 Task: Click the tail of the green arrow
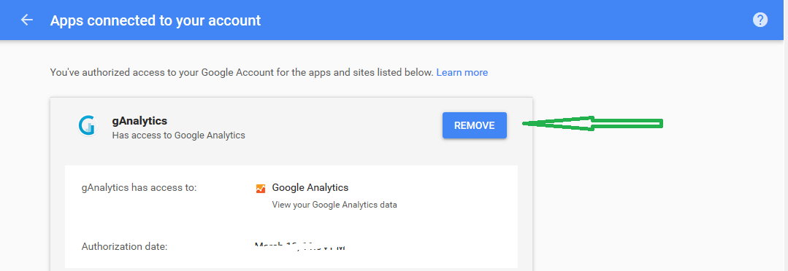[x=628, y=123]
